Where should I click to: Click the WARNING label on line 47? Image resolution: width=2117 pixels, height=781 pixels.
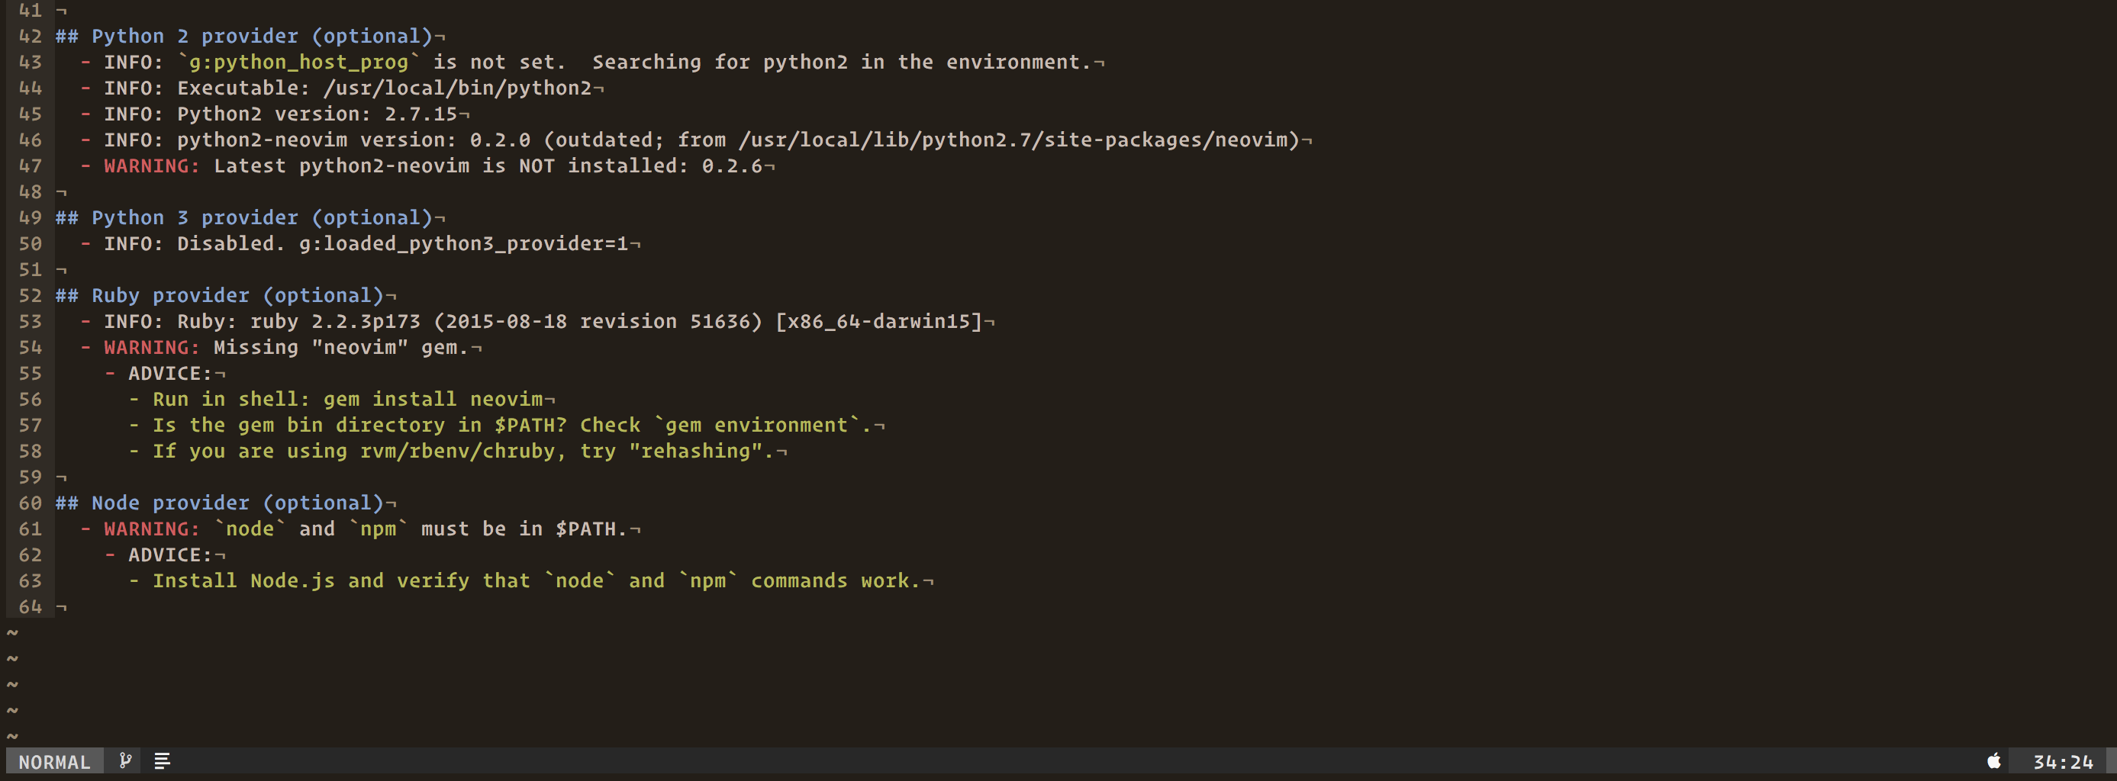[x=150, y=166]
